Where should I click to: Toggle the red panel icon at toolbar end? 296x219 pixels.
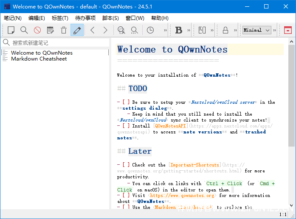[x=288, y=30]
